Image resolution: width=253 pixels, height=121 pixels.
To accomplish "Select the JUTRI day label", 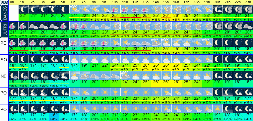I will click(4, 30).
